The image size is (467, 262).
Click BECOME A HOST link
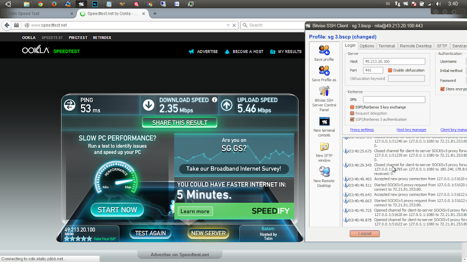pyautogui.click(x=244, y=52)
